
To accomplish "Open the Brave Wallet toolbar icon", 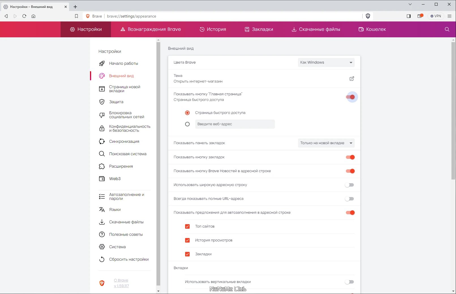I will click(x=420, y=16).
